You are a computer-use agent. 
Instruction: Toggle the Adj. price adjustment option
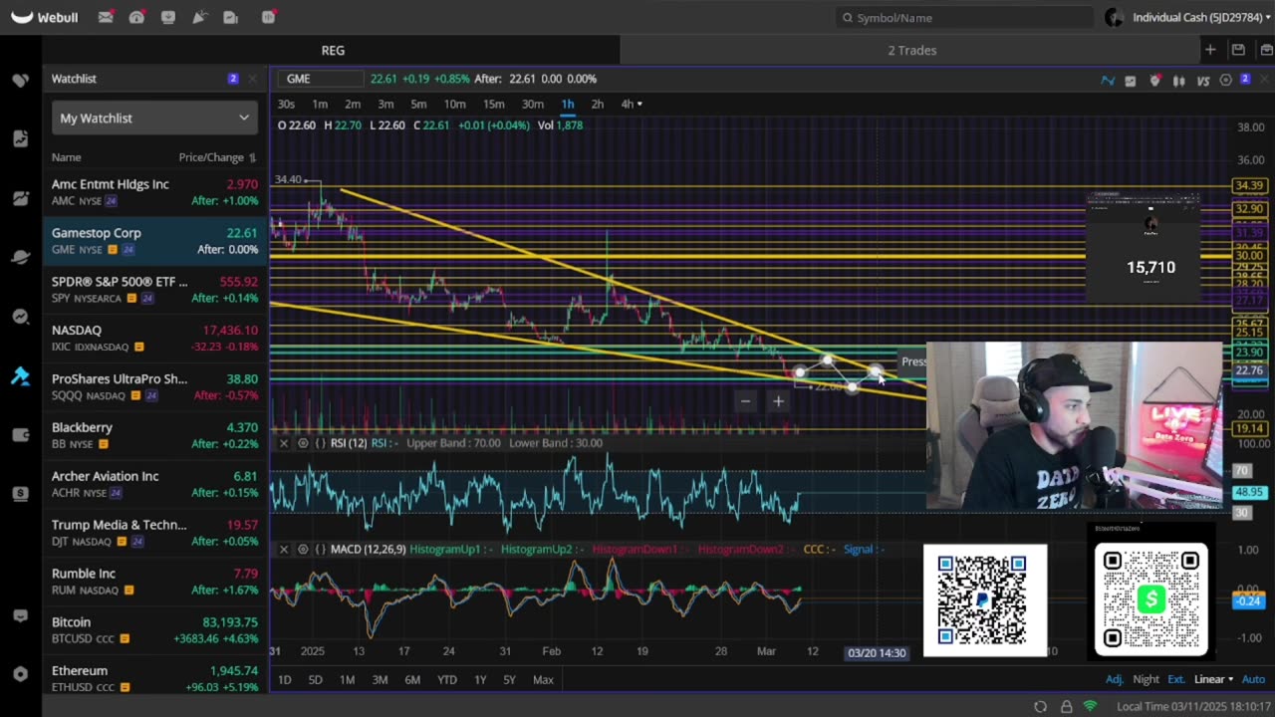(1115, 679)
